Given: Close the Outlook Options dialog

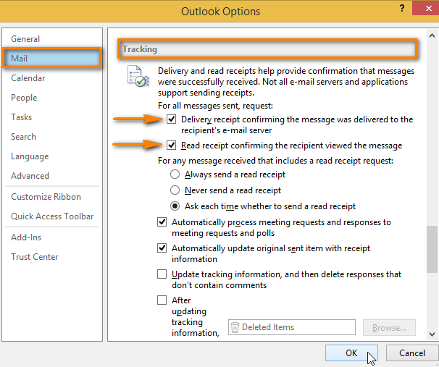Looking at the screenshot, I should coord(426,9).
